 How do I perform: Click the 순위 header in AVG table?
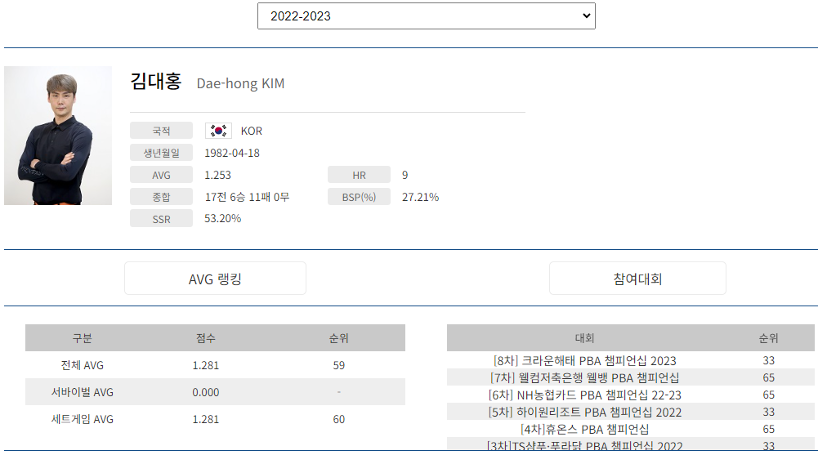(x=338, y=338)
